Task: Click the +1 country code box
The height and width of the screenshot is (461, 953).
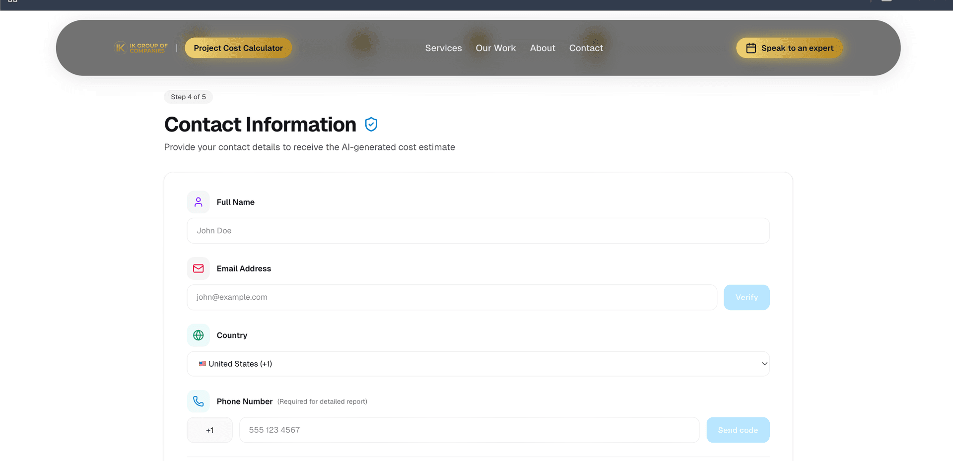Action: point(209,430)
